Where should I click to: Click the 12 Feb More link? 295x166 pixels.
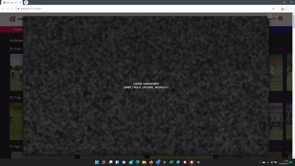280,98
